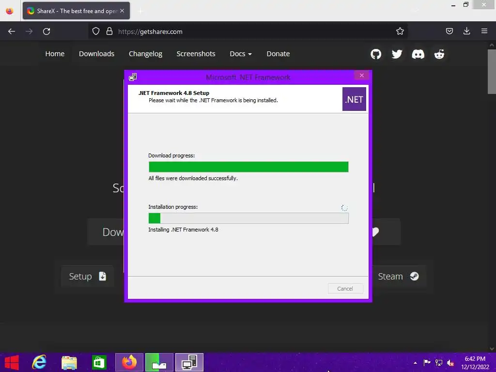Click the Action Center flag icon
This screenshot has height=372, width=496.
tap(427, 362)
